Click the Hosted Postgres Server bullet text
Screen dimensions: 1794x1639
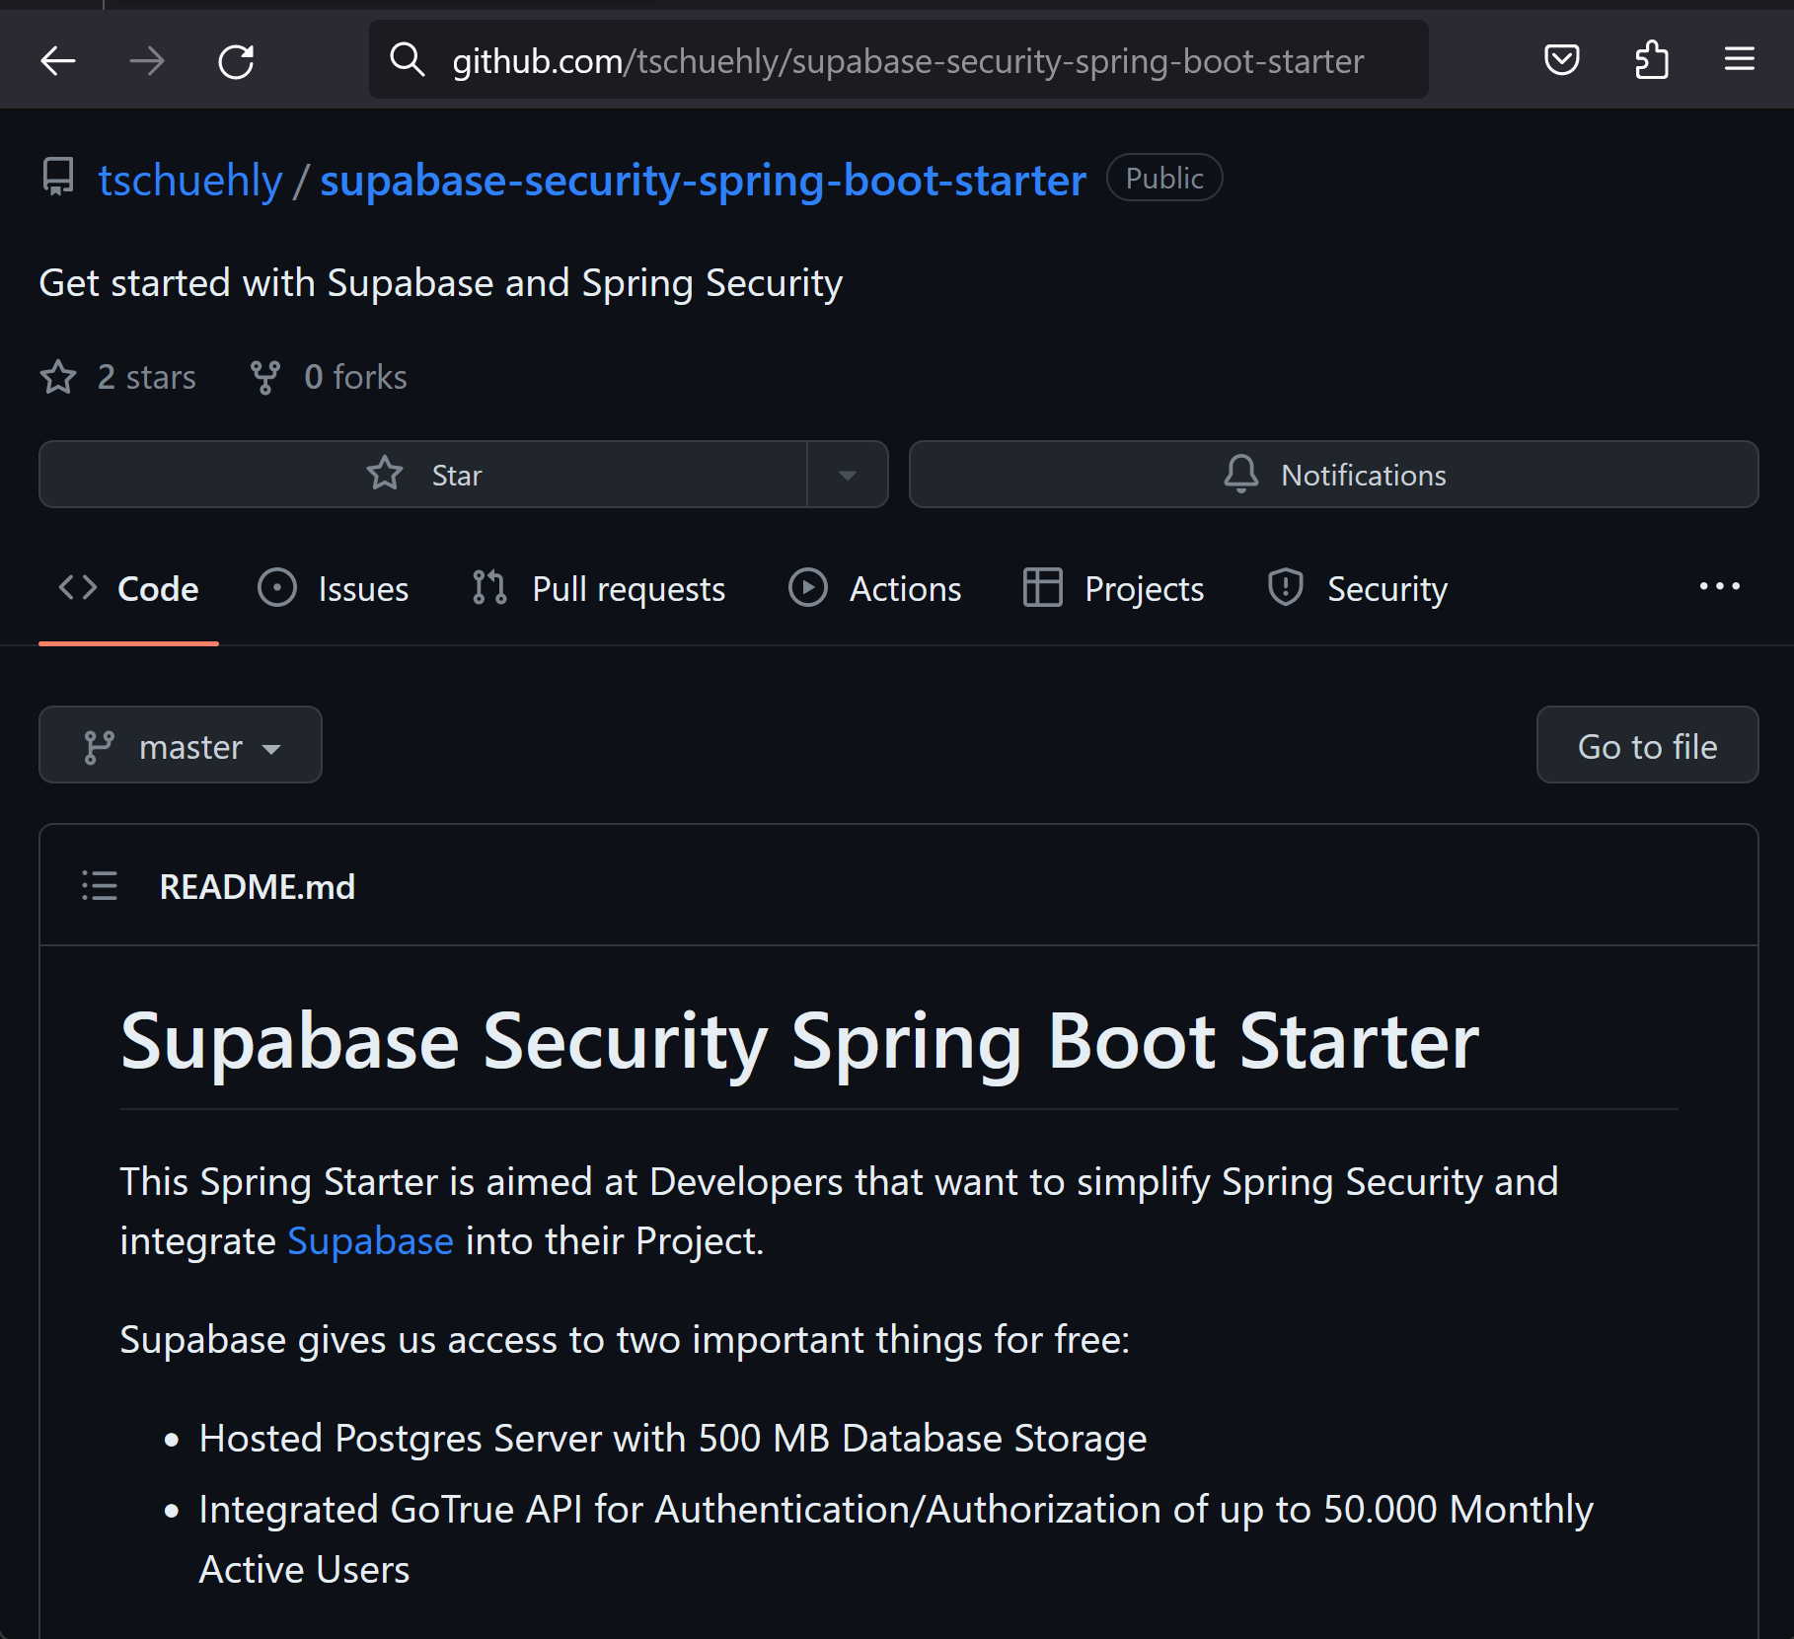pyautogui.click(x=673, y=1439)
